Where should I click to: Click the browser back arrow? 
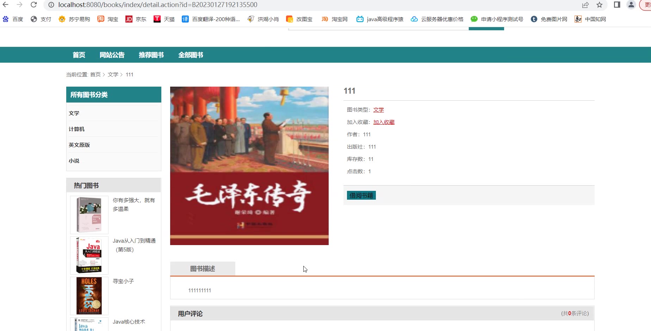coord(6,5)
